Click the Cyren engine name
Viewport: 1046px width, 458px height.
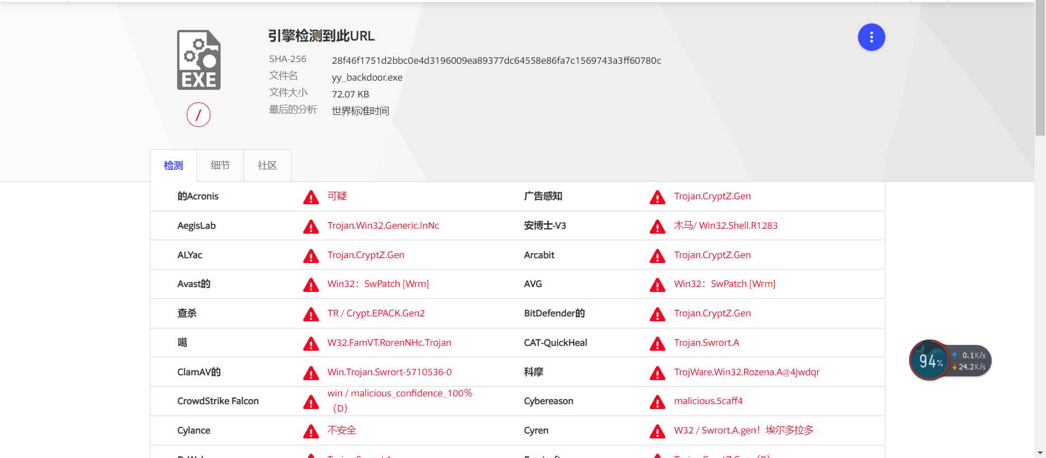[536, 430]
